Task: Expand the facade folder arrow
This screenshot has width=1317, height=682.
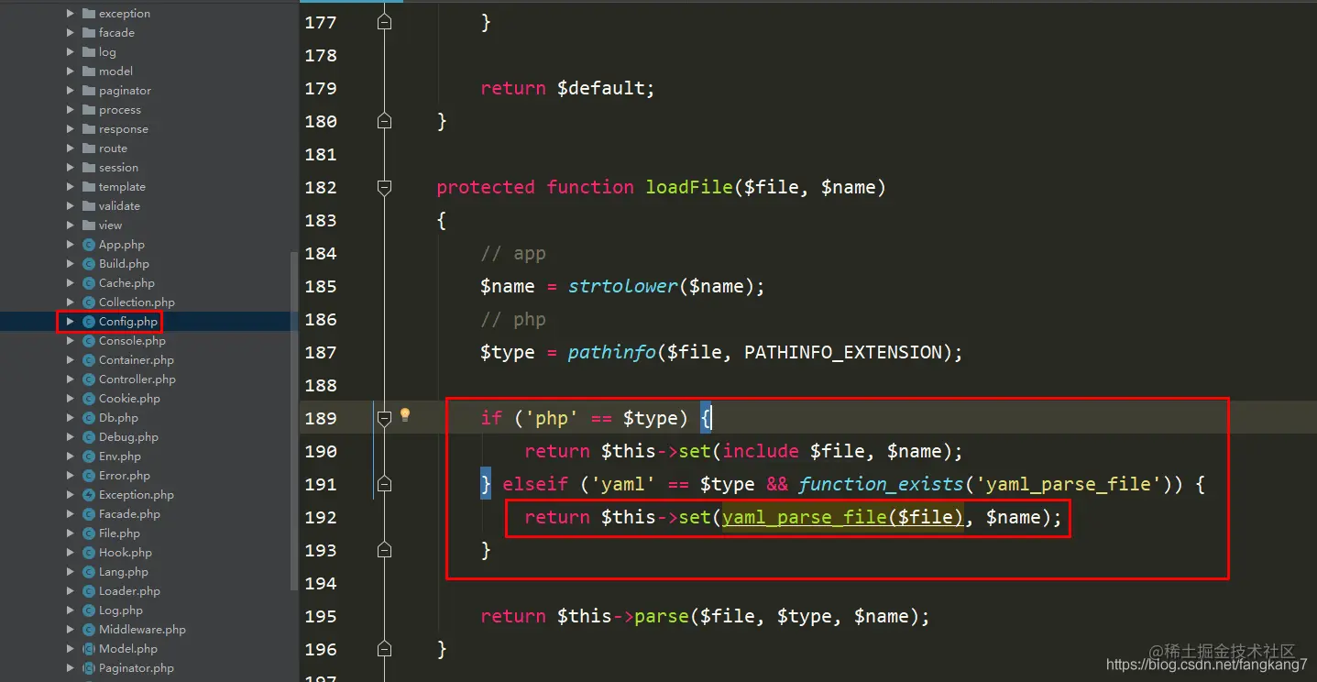Action: point(71,33)
